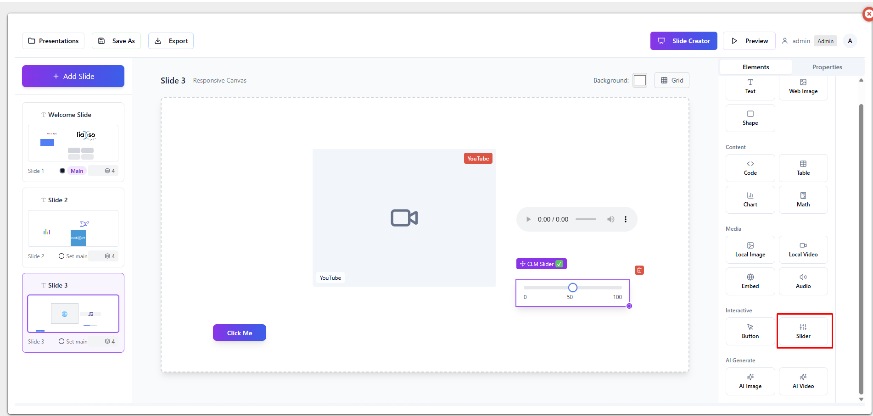Open the admin user avatar menu
Viewport: 873px width, 416px height.
click(x=850, y=41)
